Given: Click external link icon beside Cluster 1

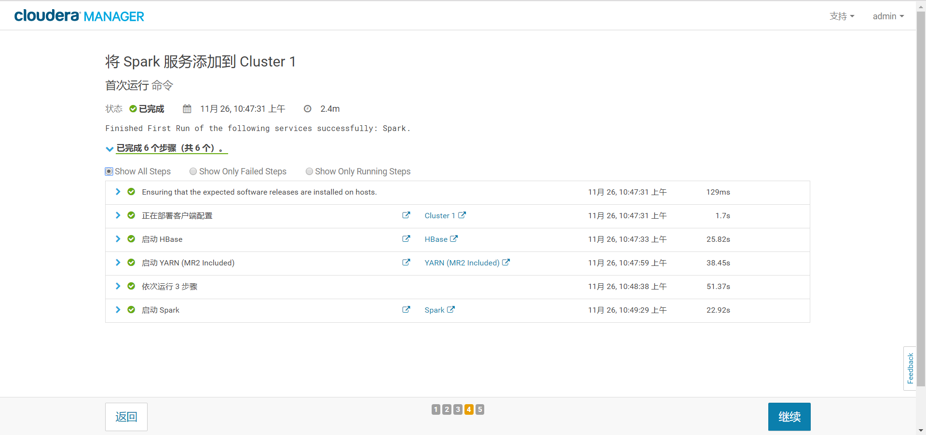Looking at the screenshot, I should 462,215.
